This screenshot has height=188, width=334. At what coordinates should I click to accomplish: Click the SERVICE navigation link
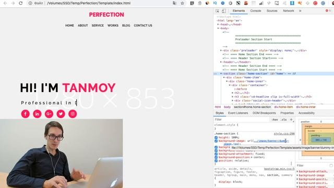click(x=98, y=26)
